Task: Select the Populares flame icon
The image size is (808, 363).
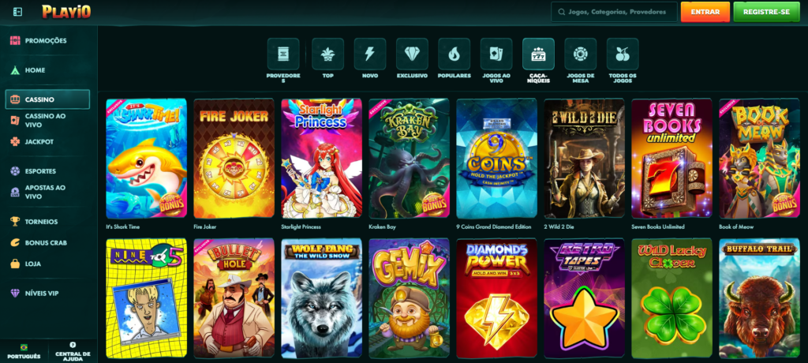Action: click(x=454, y=54)
